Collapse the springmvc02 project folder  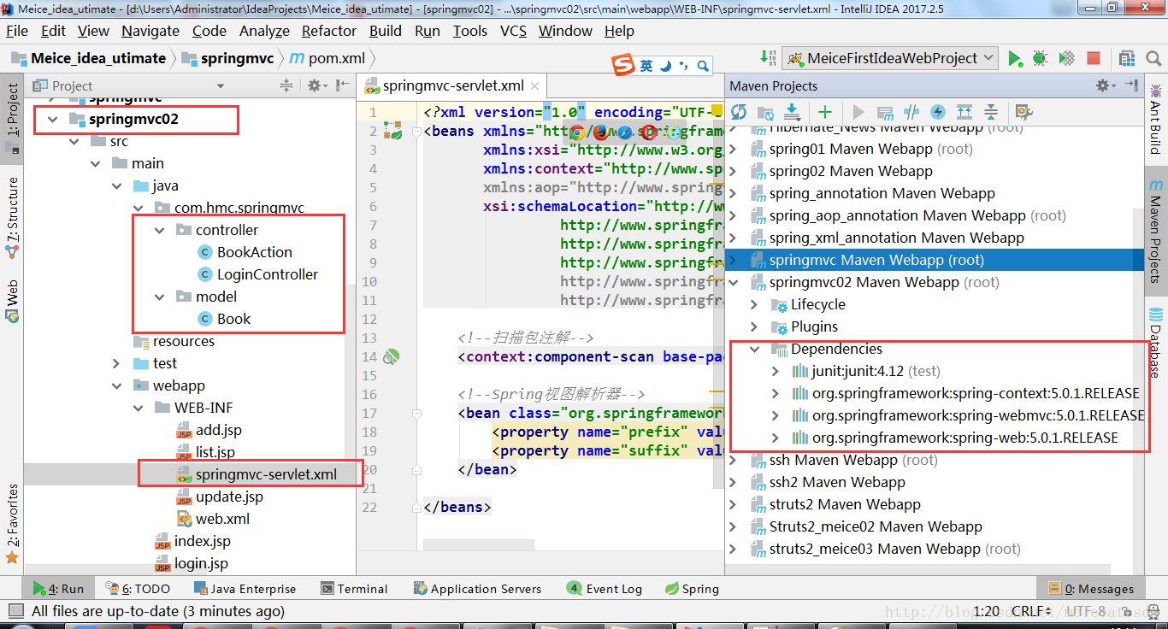[53, 119]
